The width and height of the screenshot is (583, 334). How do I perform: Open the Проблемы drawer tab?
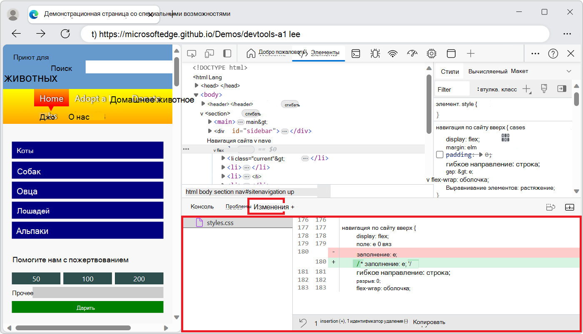[238, 206]
